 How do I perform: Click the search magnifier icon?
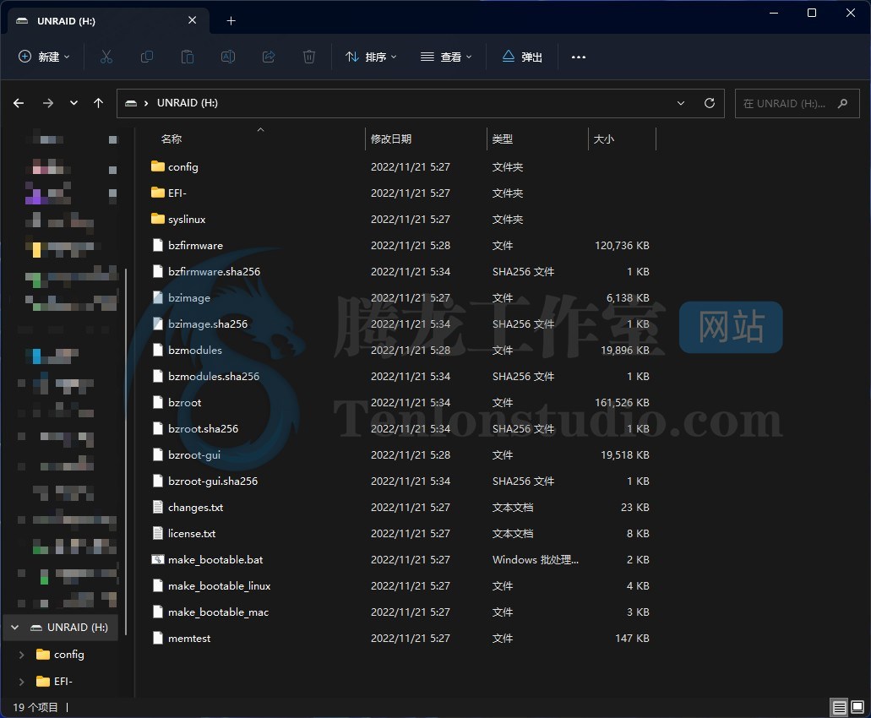842,103
